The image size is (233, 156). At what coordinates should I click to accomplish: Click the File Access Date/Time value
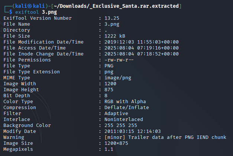(142, 48)
